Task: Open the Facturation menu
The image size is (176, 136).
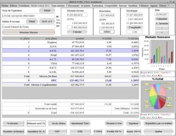Action: [98, 6]
